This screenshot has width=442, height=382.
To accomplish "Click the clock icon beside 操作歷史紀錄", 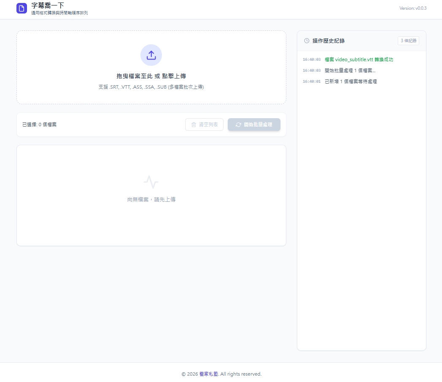I will click(x=307, y=41).
